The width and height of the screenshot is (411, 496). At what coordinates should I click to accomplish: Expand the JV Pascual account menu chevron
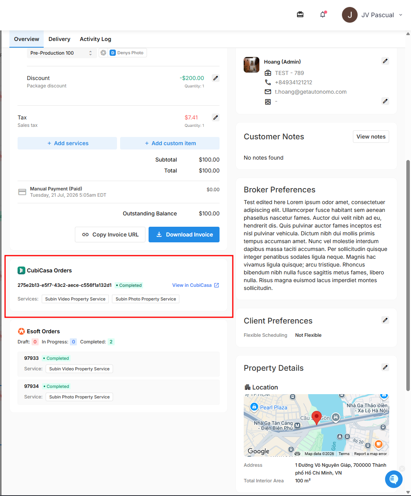[400, 15]
